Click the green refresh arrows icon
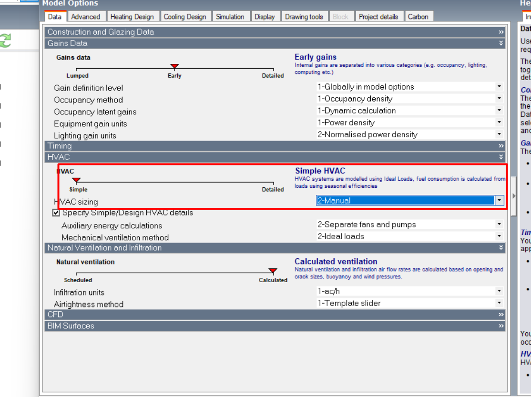Image resolution: width=531 pixels, height=397 pixels. pos(5,41)
